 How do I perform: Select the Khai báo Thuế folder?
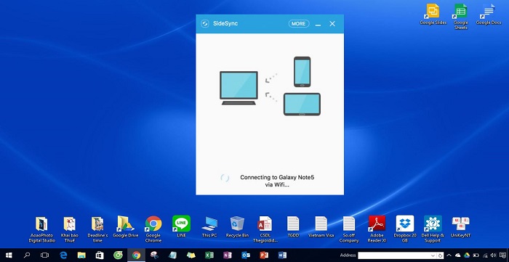click(70, 229)
